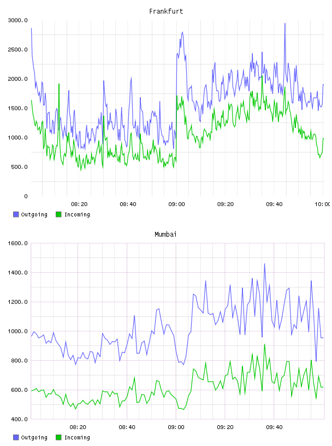The width and height of the screenshot is (332, 446).
Task: Select the Outgoing legend label under Frankfurt
Action: [34, 215]
